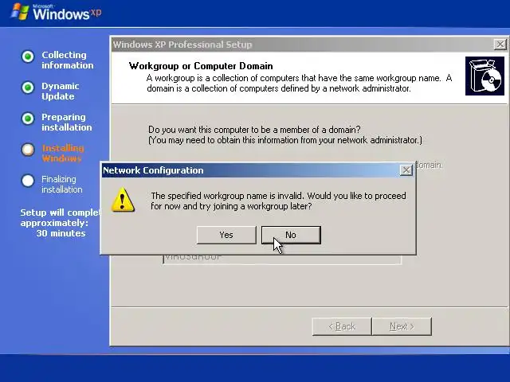Click the Collecting information step indicator
510x382 pixels.
coord(28,57)
